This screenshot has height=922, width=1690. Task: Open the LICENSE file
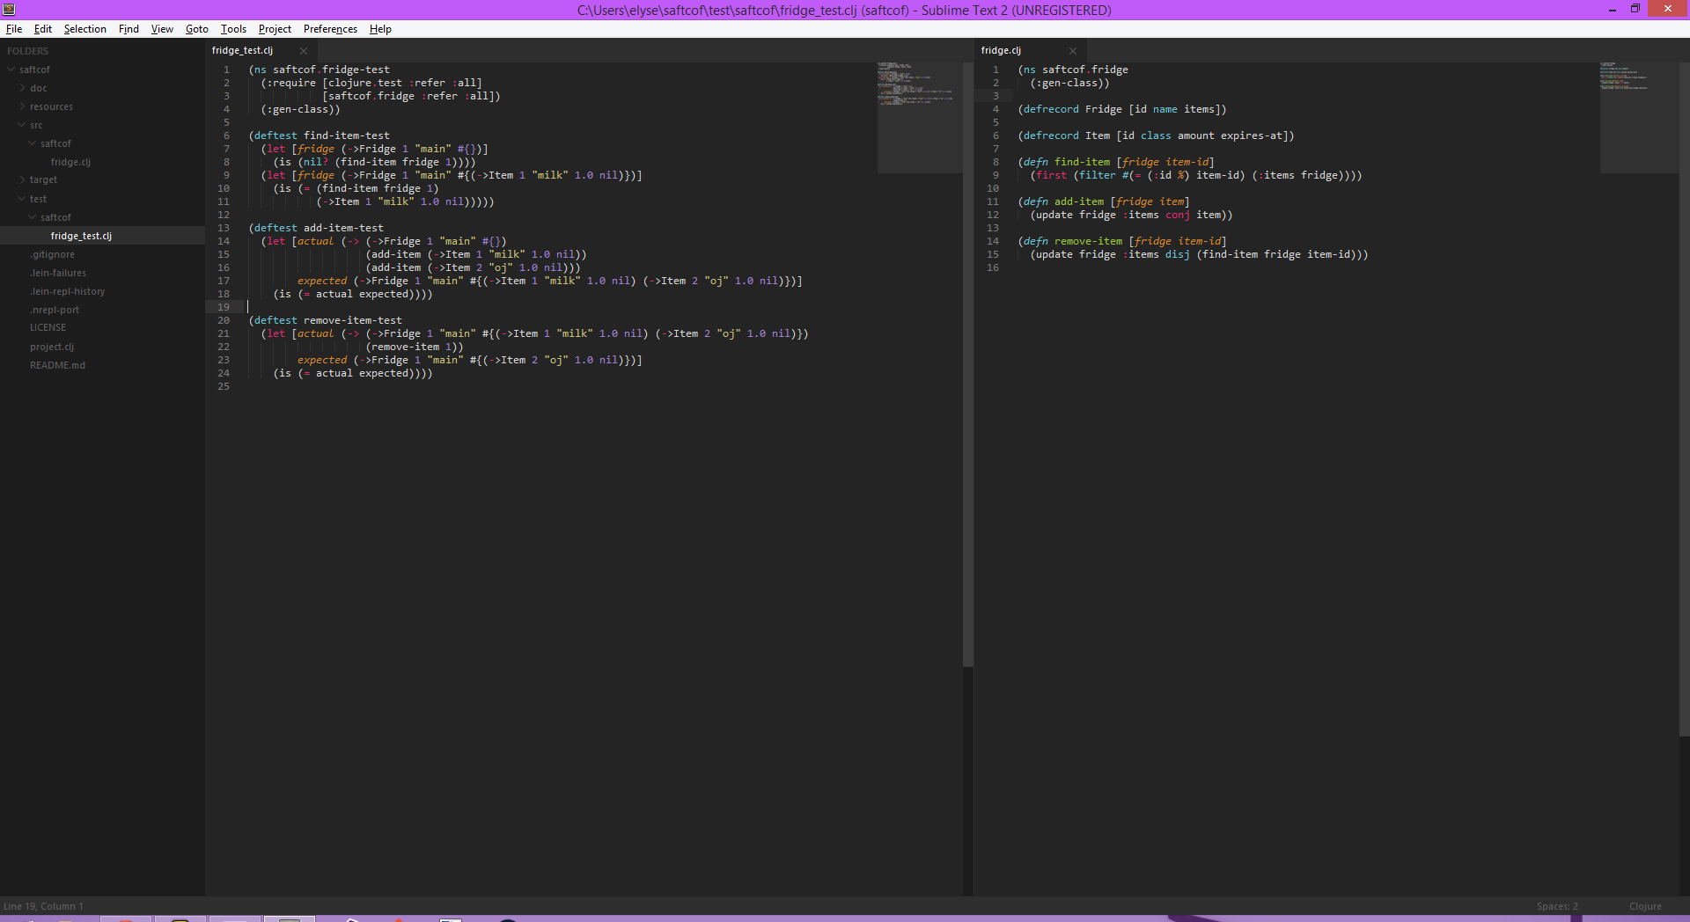(48, 327)
